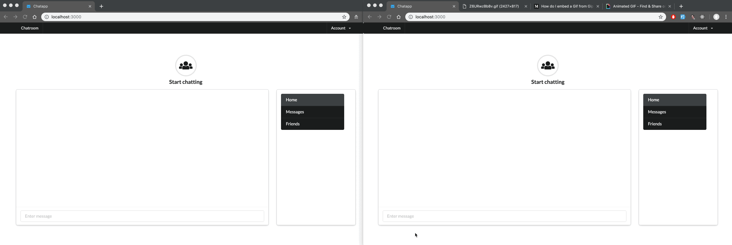Image resolution: width=732 pixels, height=245 pixels.
Task: Go back in the left browser window
Action: click(6, 17)
